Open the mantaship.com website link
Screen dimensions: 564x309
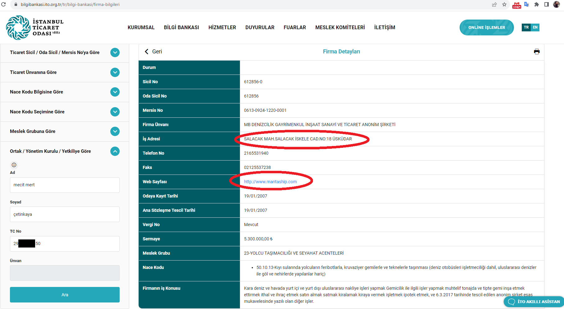(x=270, y=182)
